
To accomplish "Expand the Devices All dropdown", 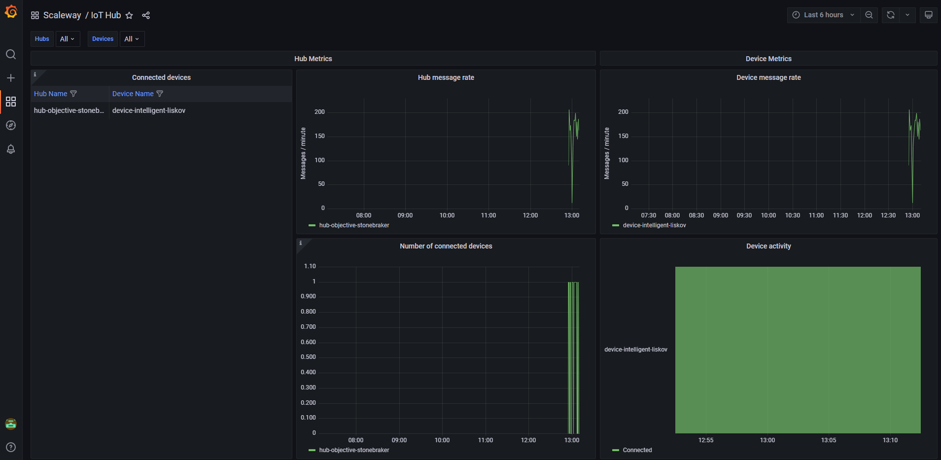I will [x=132, y=39].
